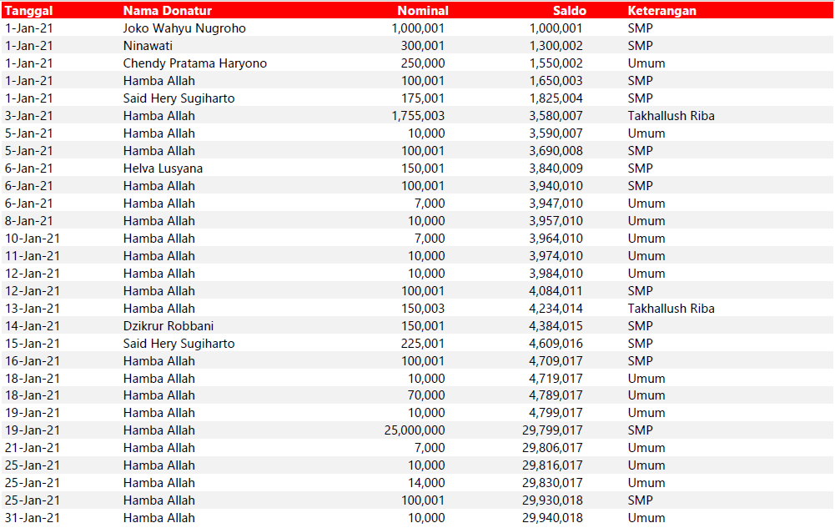Click the Ninawati donor cell

click(x=148, y=46)
